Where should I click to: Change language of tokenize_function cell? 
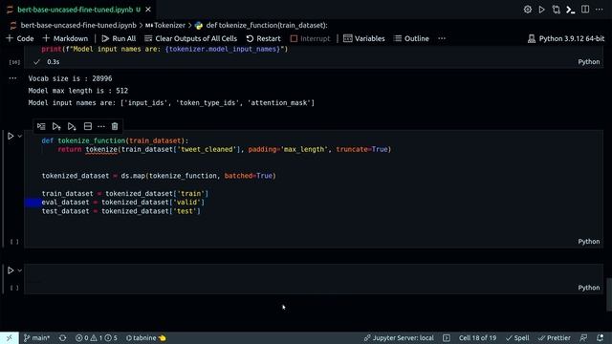pyautogui.click(x=589, y=242)
